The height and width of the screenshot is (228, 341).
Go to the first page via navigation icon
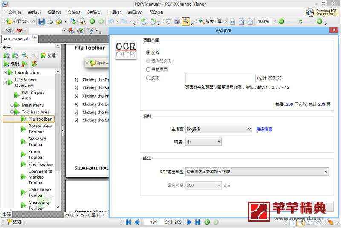[128, 222]
